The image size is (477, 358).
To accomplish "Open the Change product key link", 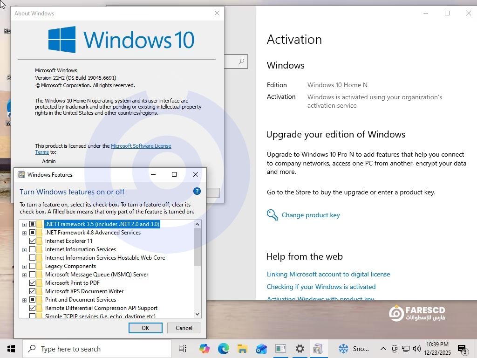I will [x=311, y=215].
